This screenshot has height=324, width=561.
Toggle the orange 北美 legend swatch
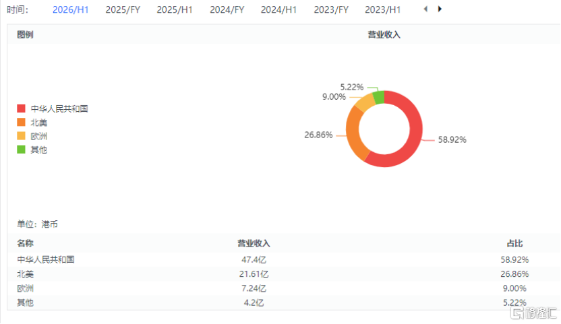coord(21,123)
